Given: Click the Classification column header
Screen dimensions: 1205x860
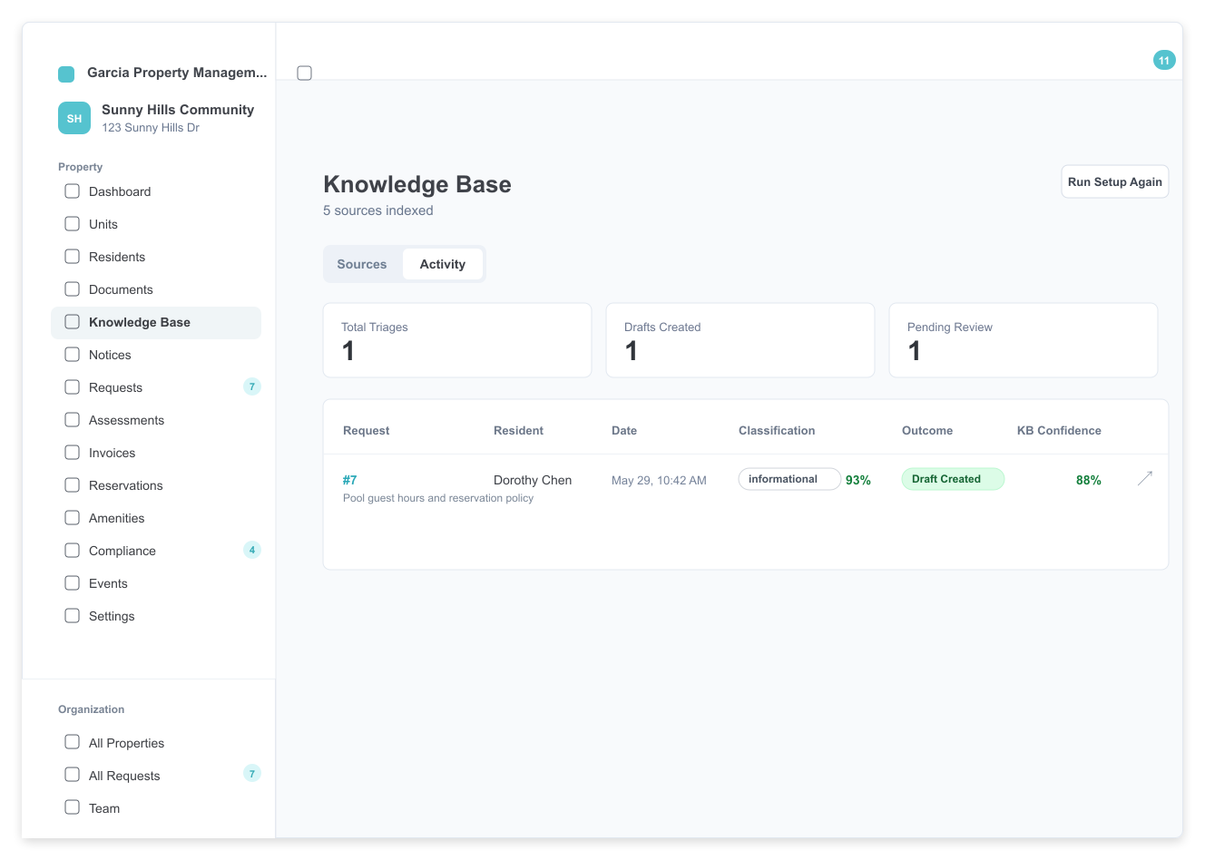Looking at the screenshot, I should 777,431.
